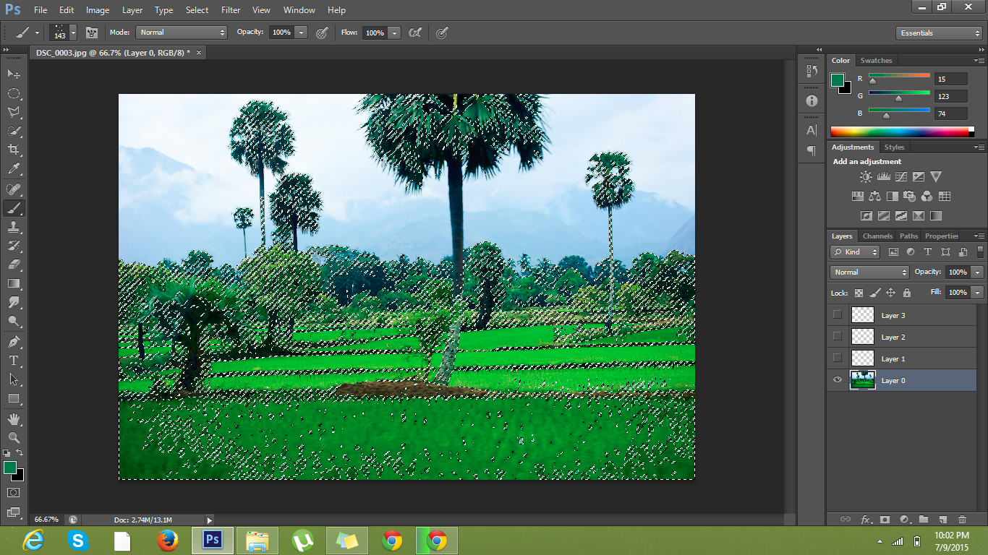Select the Hand tool
The height and width of the screenshot is (555, 988).
tap(14, 418)
